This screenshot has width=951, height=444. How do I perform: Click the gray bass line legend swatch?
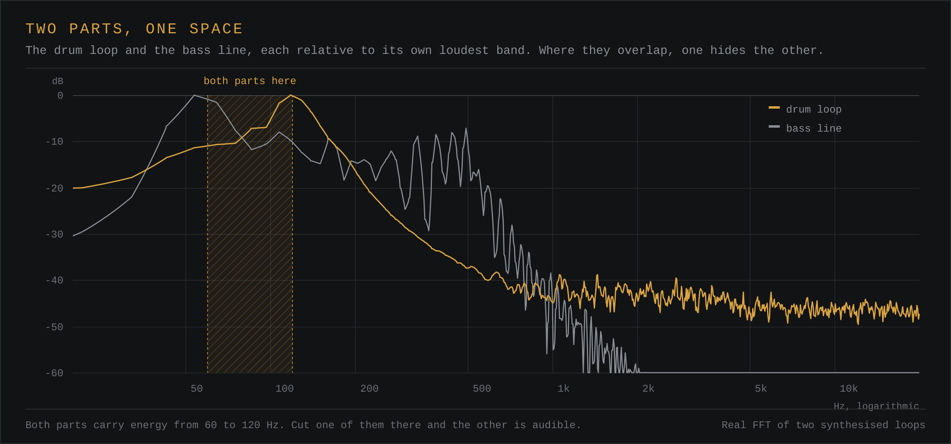pos(774,126)
